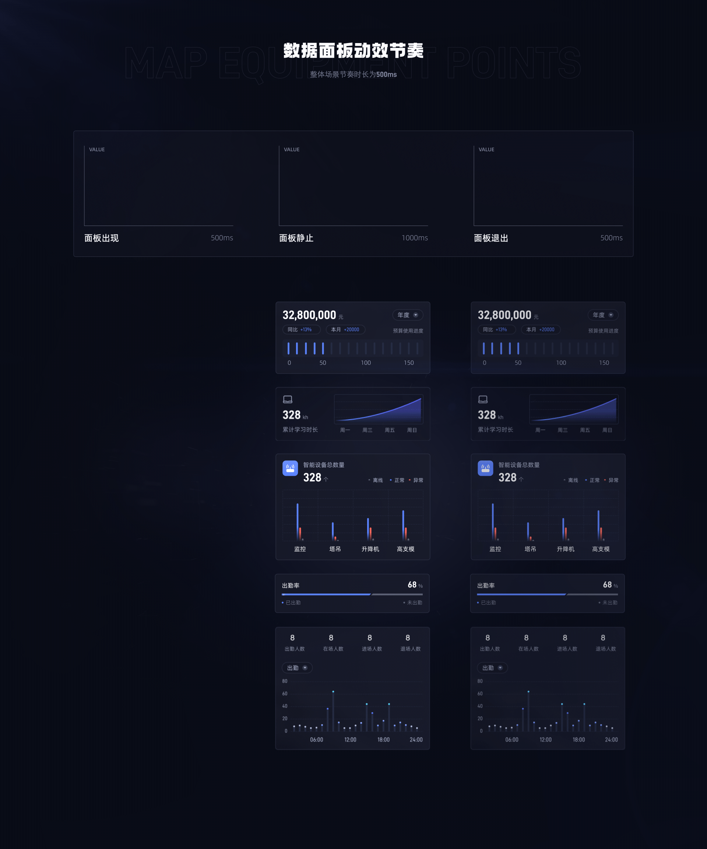Click the segmented budget progress bar in the left card

pyautogui.click(x=353, y=348)
